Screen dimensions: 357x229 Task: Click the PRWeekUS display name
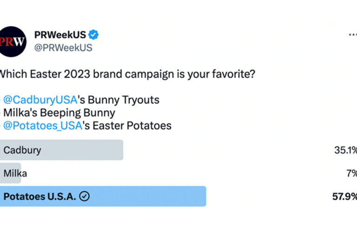pyautogui.click(x=60, y=35)
